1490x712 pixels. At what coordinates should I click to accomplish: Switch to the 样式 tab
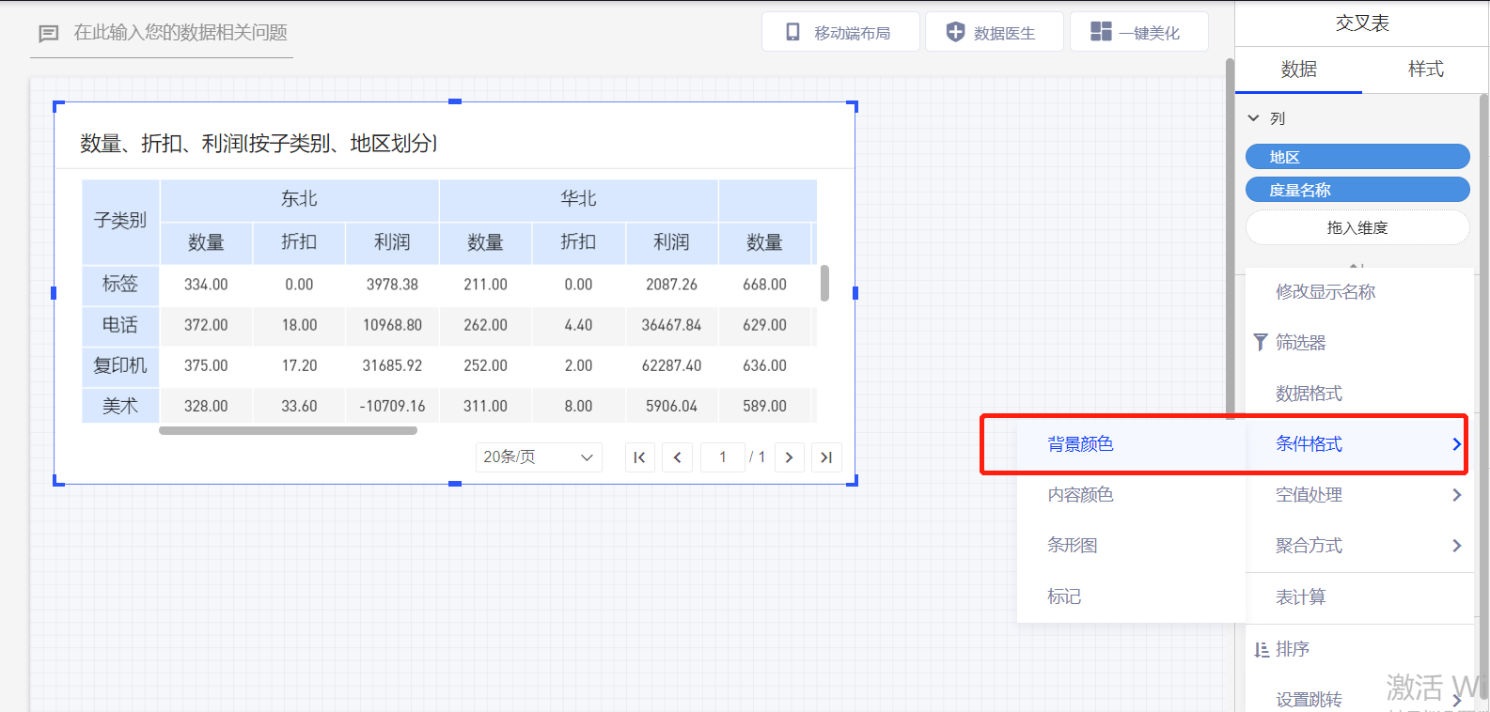pos(1425,70)
